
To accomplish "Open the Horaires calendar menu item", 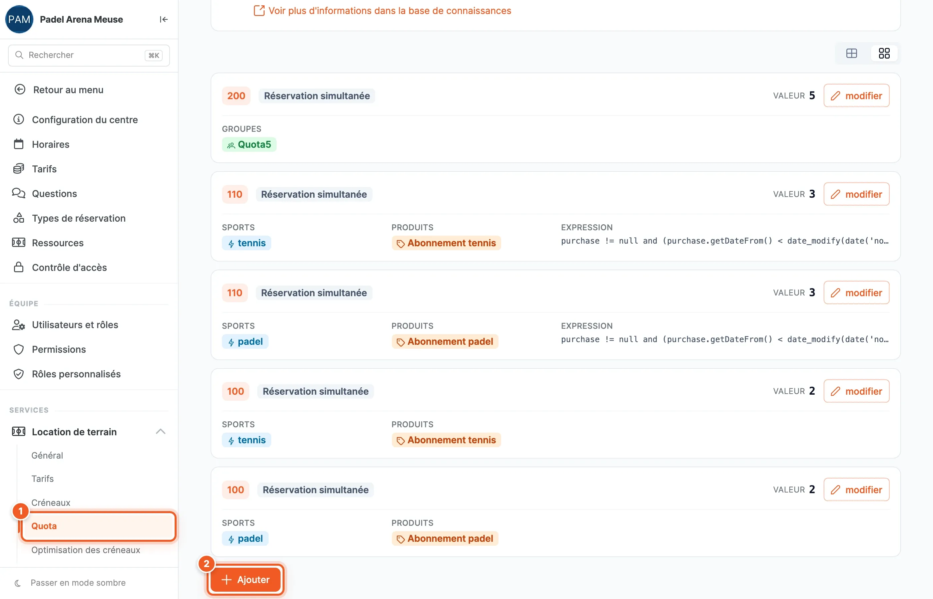I will 51,144.
